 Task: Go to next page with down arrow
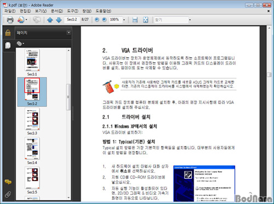click(x=59, y=20)
